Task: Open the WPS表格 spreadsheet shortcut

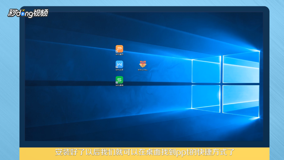Action: pos(119,80)
